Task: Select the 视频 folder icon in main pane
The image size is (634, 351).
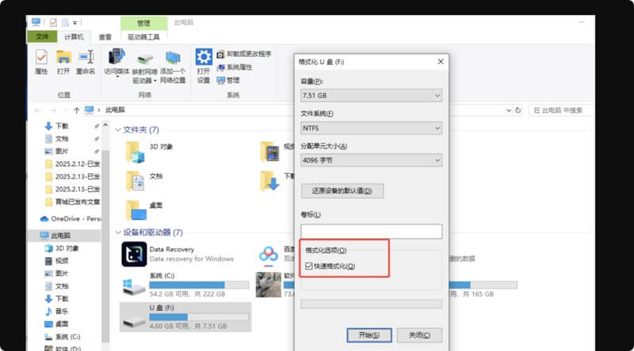Action: (269, 152)
